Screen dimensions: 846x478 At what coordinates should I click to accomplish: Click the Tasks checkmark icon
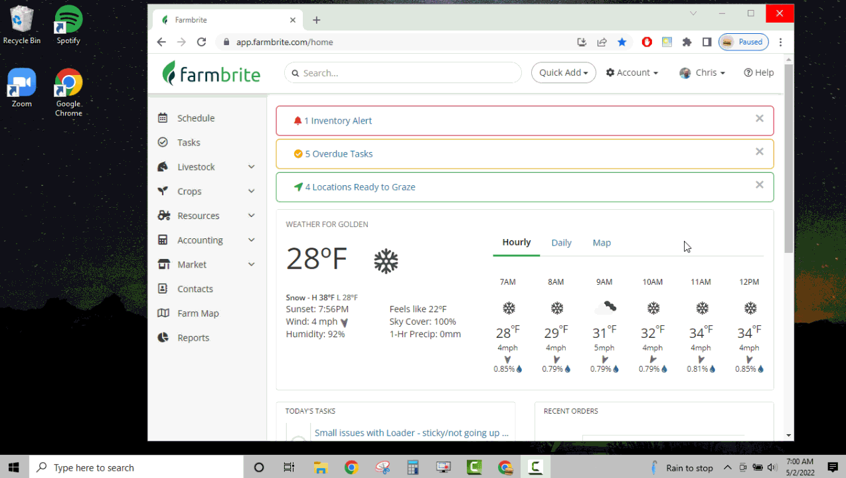coord(163,143)
